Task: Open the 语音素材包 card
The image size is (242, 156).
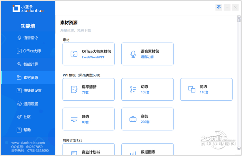Action: click(x=147, y=54)
